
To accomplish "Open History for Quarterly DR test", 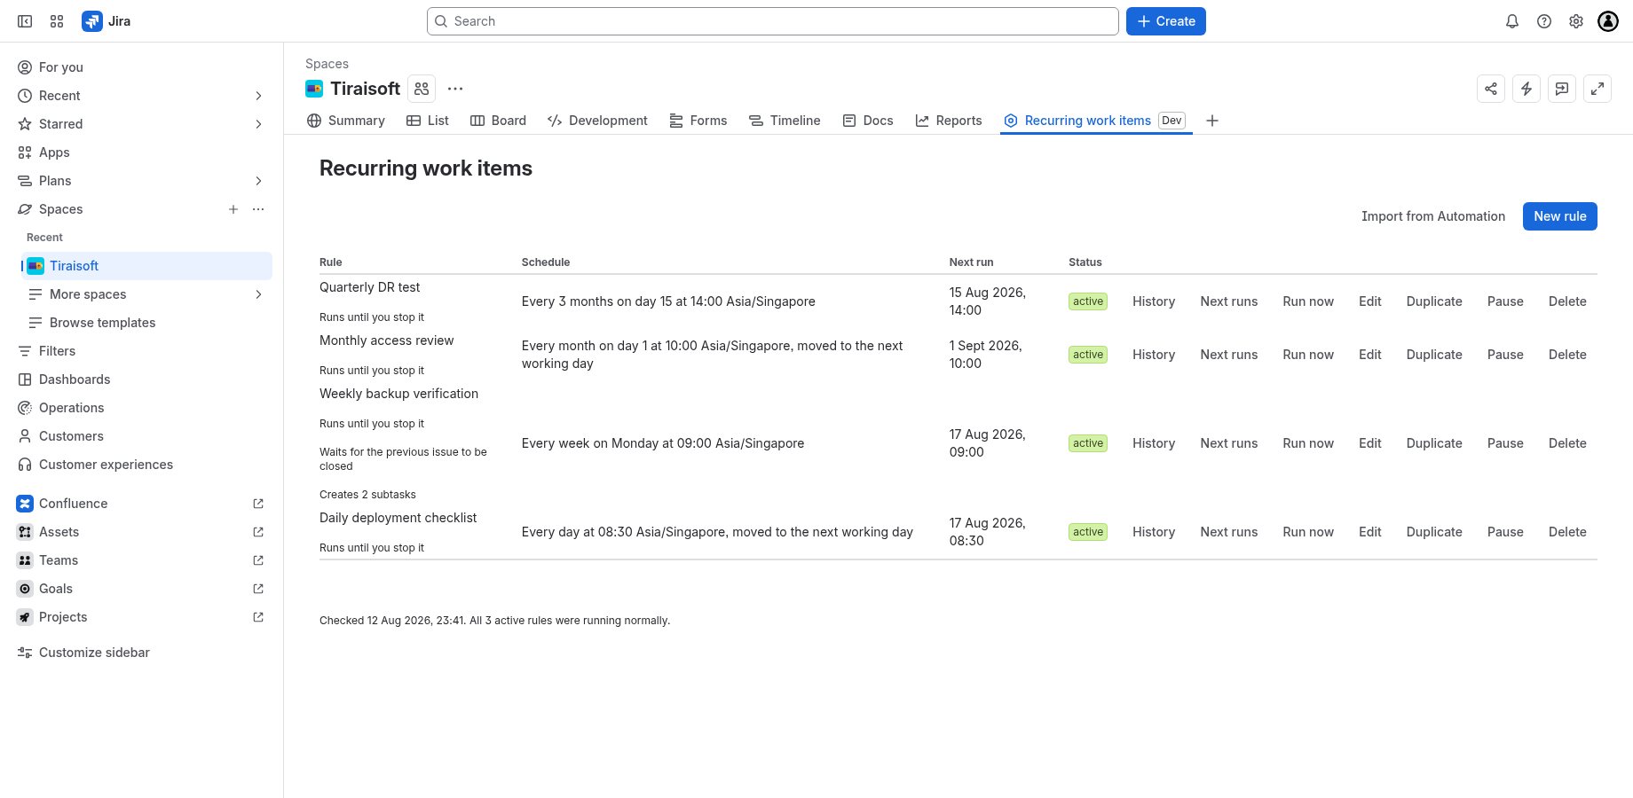I will pos(1154,301).
